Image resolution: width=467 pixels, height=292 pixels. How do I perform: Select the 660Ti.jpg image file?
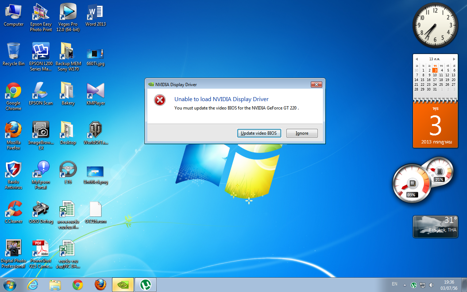[x=96, y=57]
